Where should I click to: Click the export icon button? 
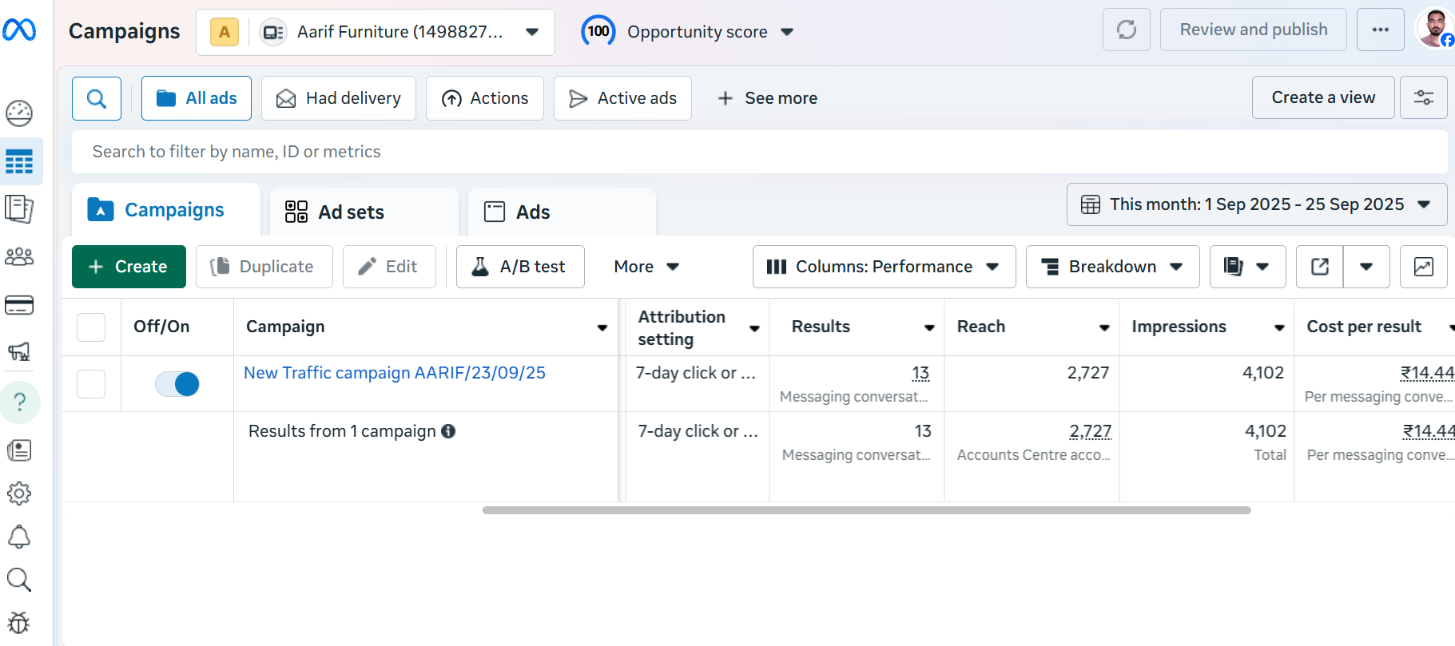(x=1320, y=267)
